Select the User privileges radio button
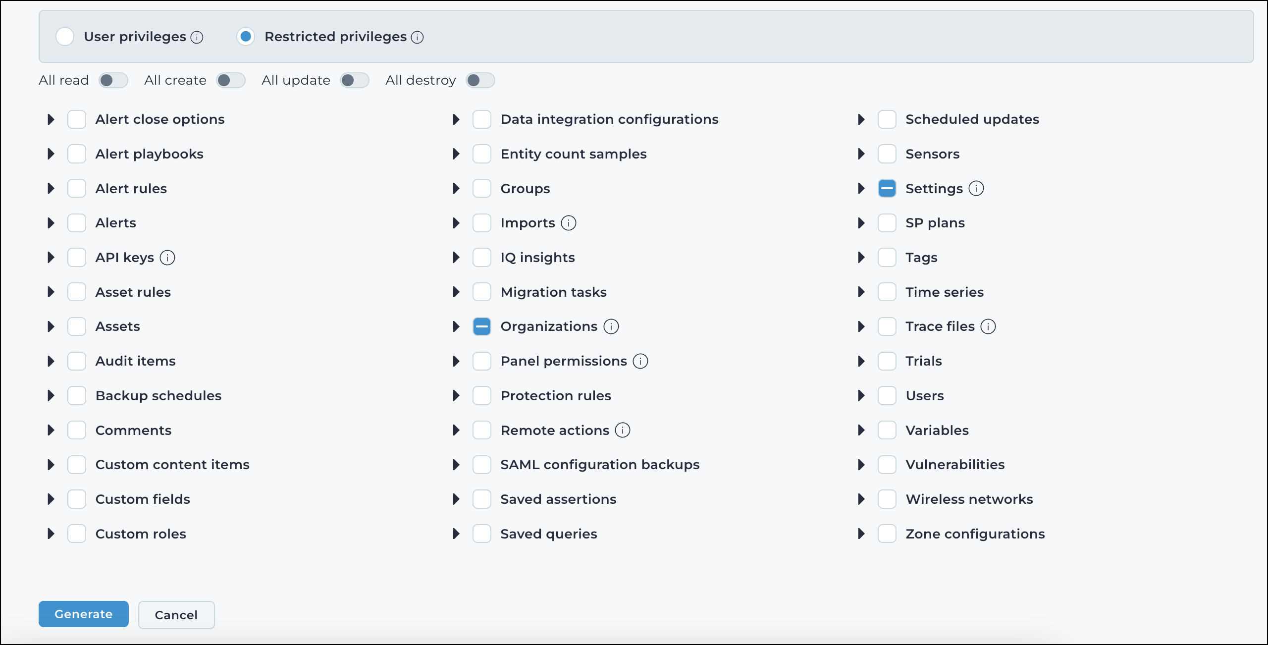The height and width of the screenshot is (645, 1268). 65,37
